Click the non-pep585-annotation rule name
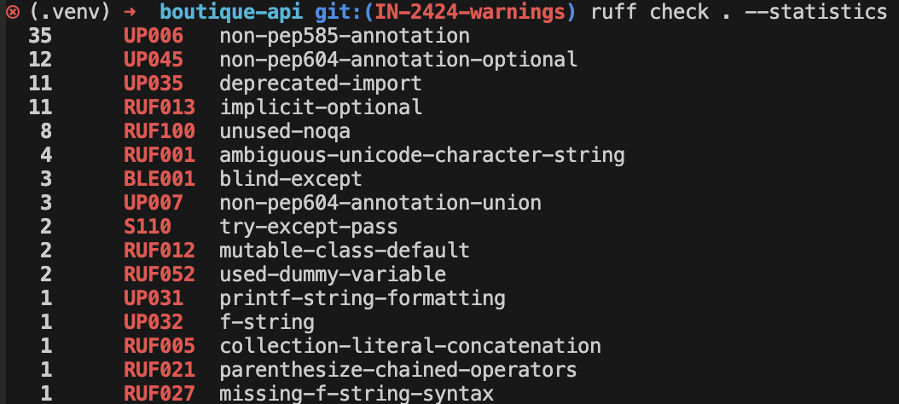Screen dimensions: 899x404 (x=345, y=36)
